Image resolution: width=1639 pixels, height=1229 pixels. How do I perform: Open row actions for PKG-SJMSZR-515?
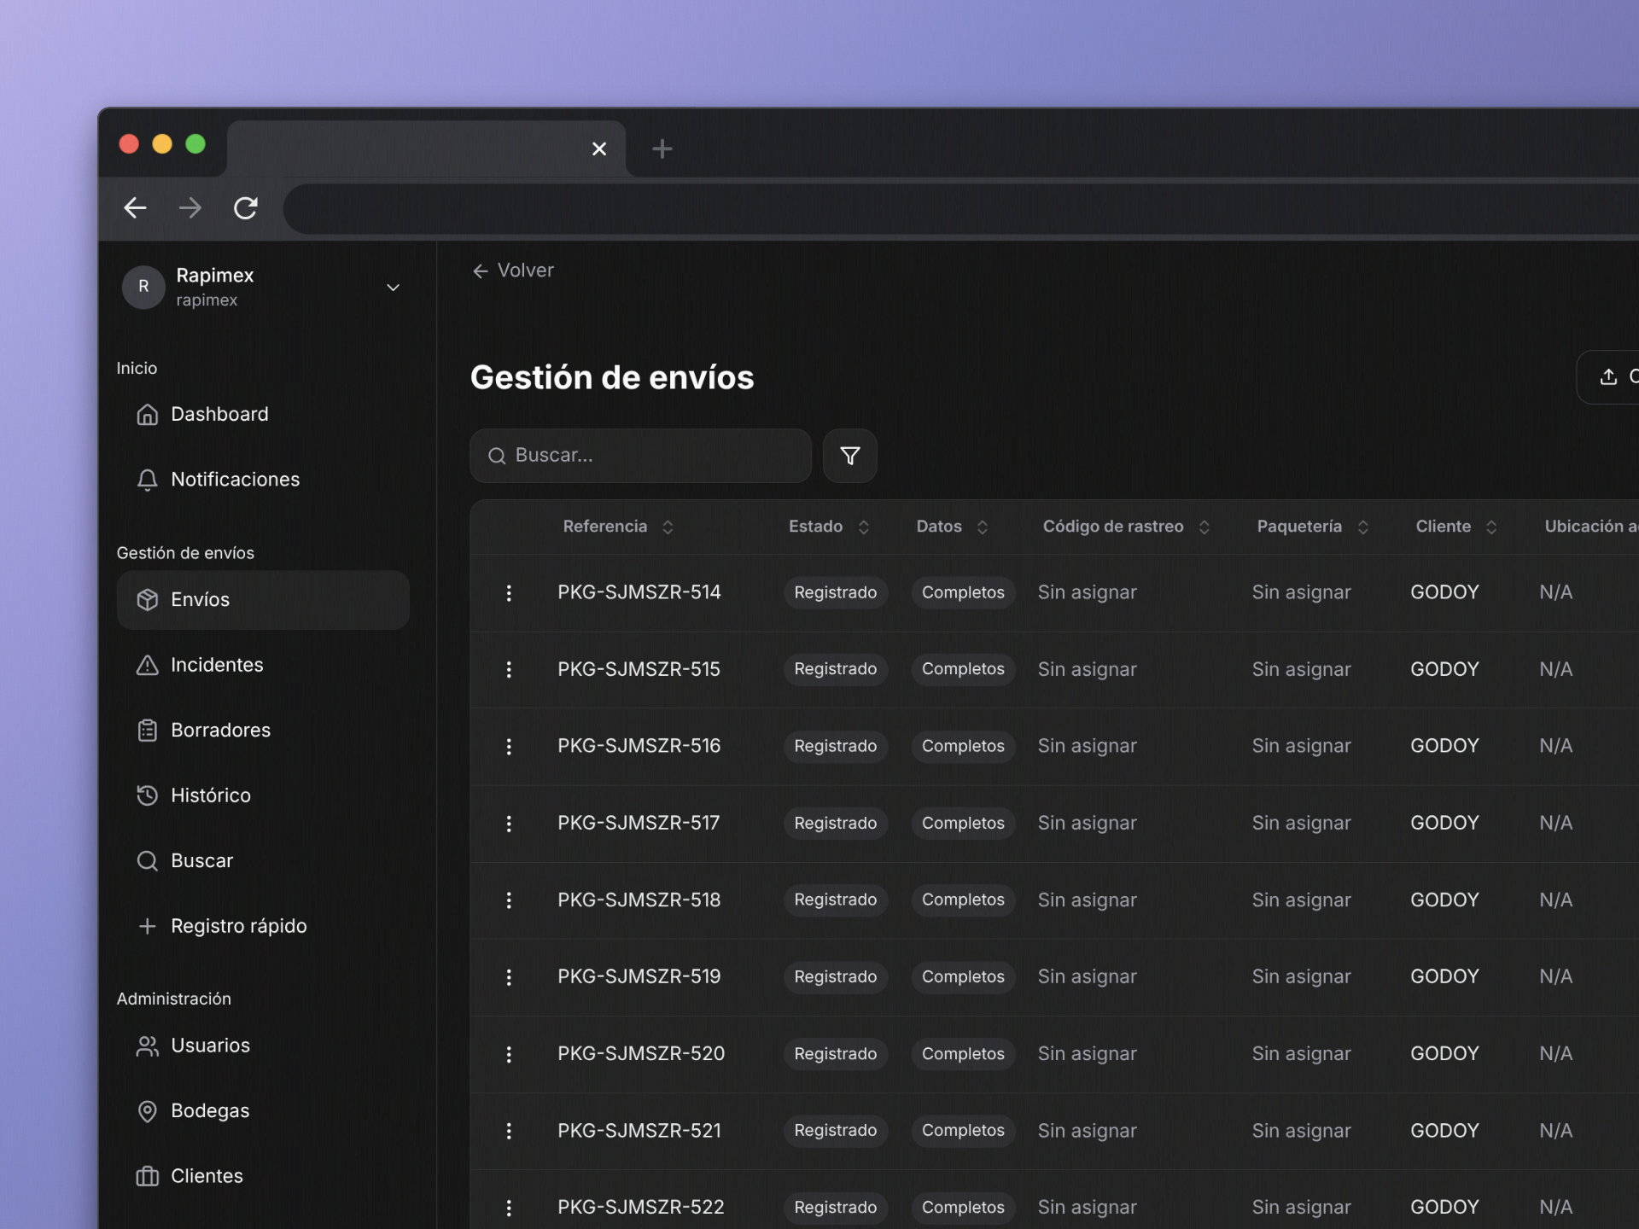tap(509, 670)
